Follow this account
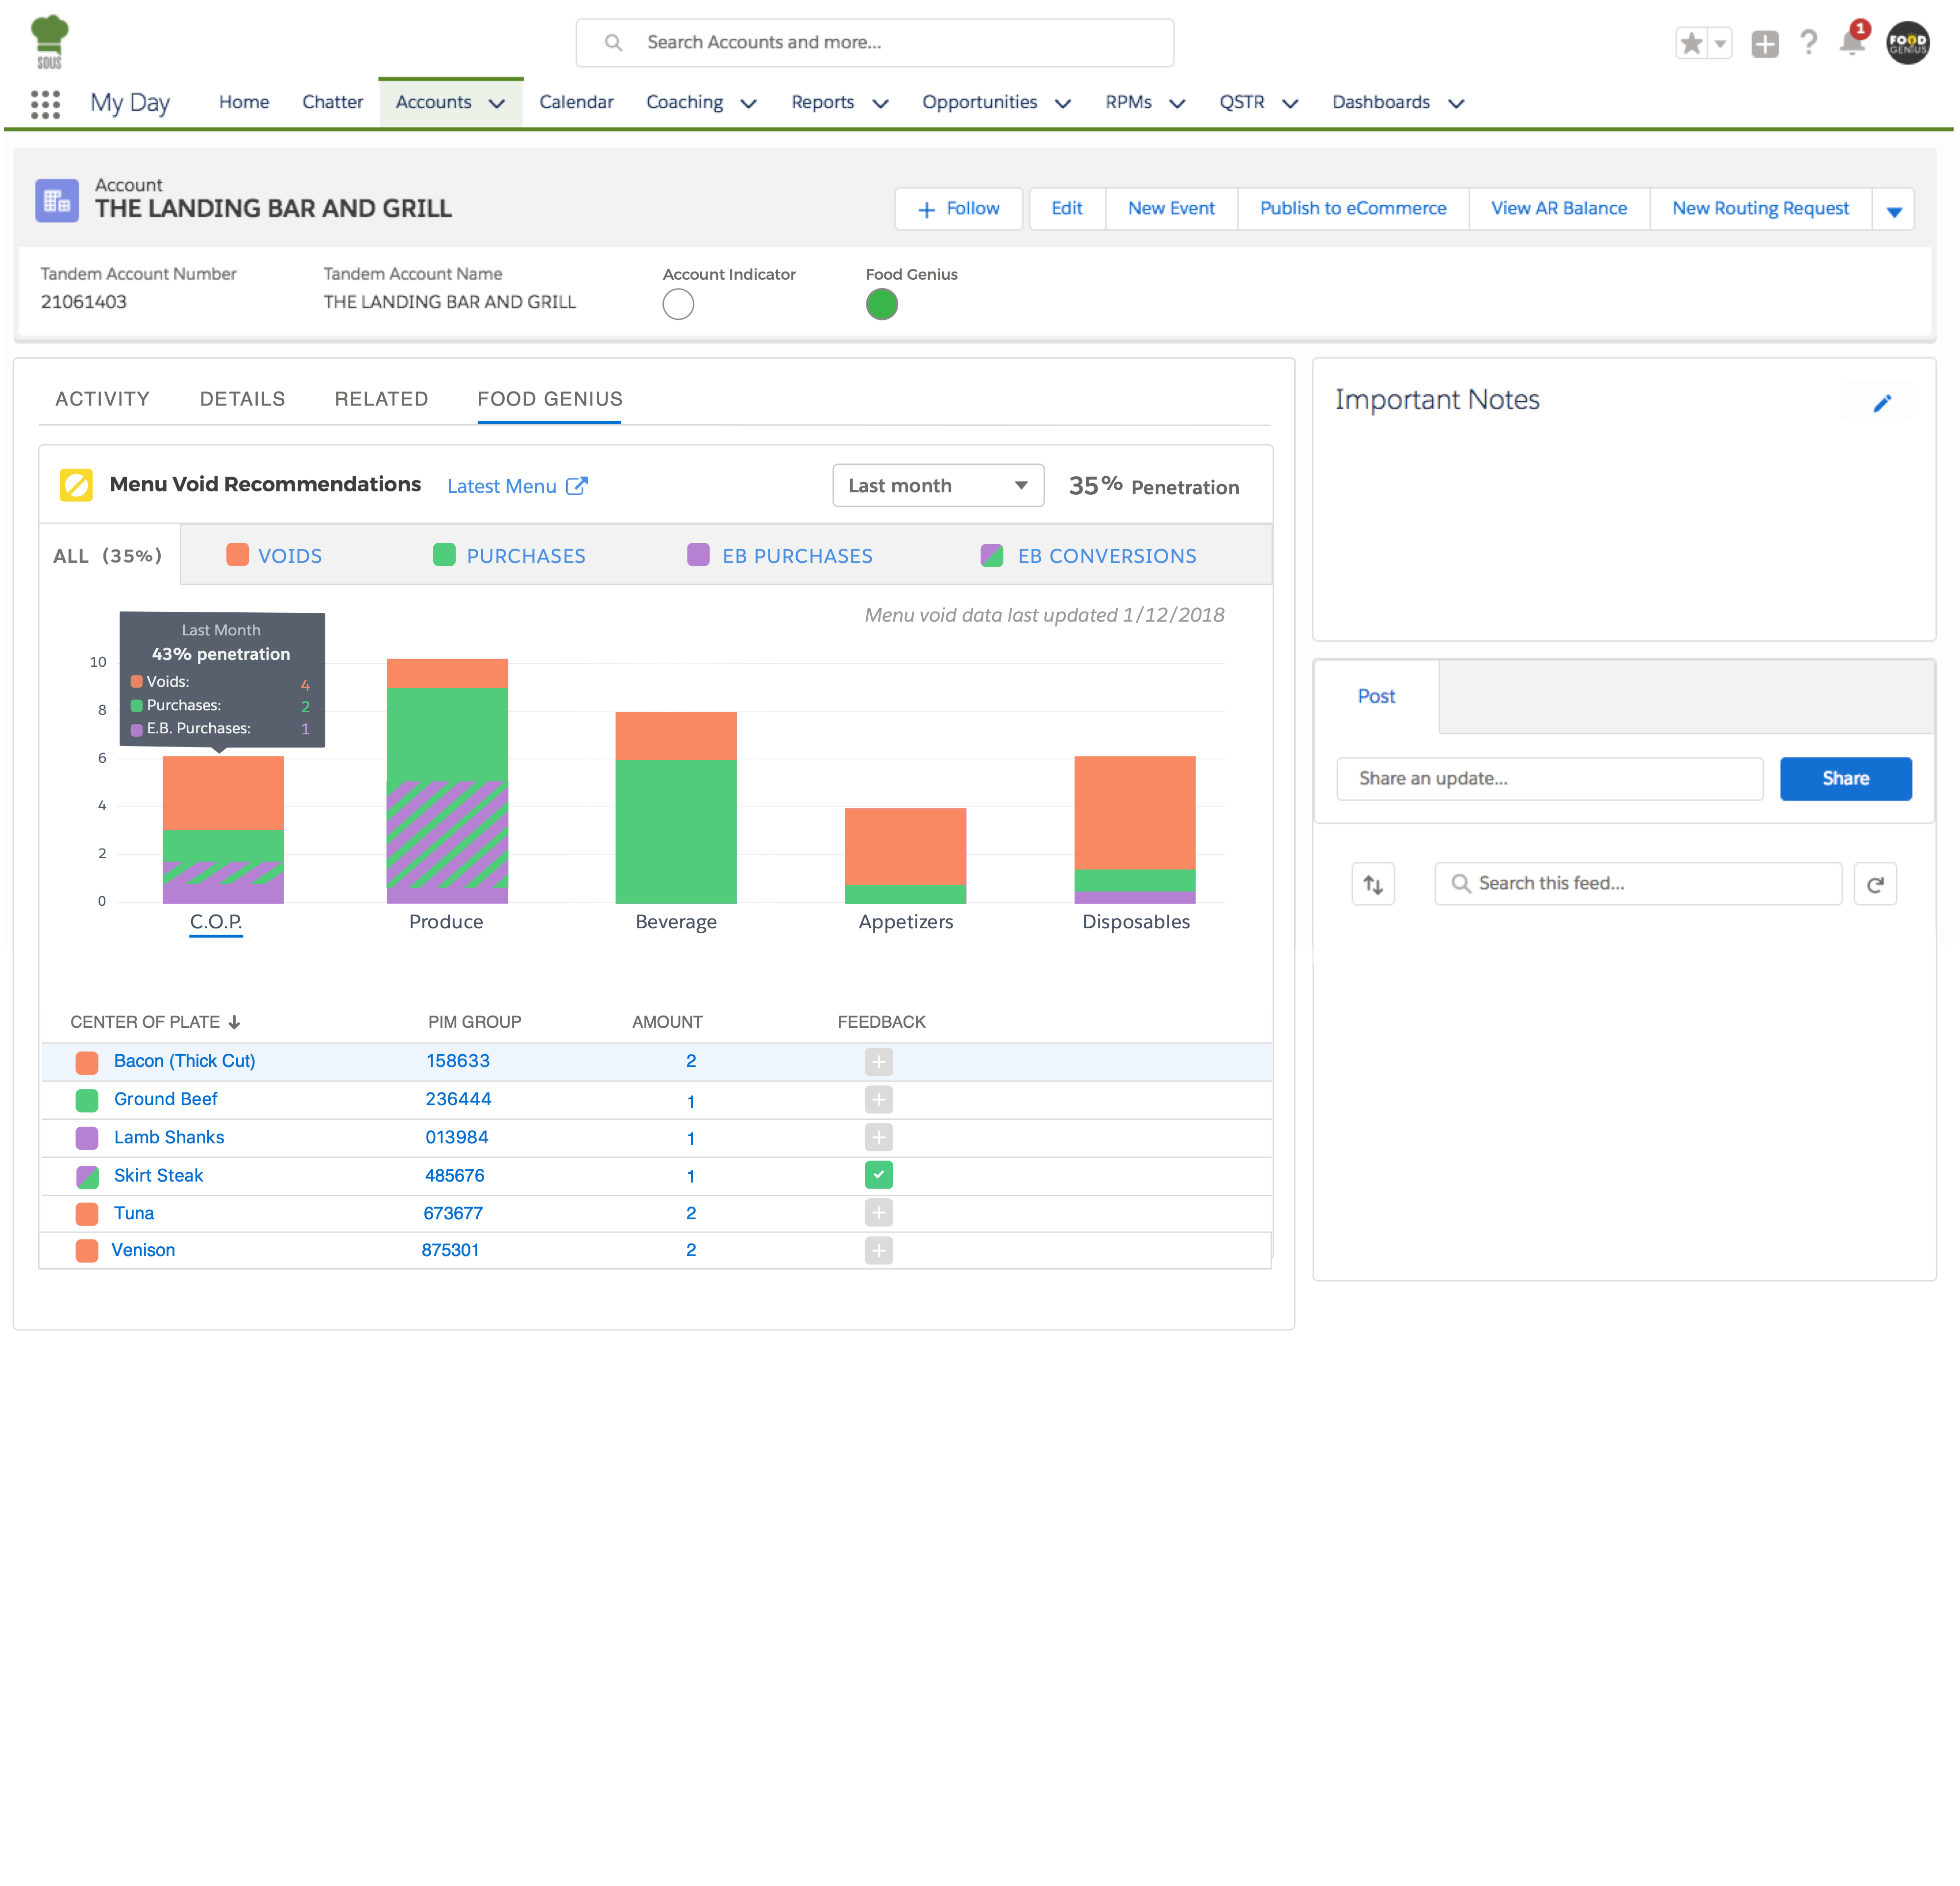The height and width of the screenshot is (1886, 1960). [958, 209]
